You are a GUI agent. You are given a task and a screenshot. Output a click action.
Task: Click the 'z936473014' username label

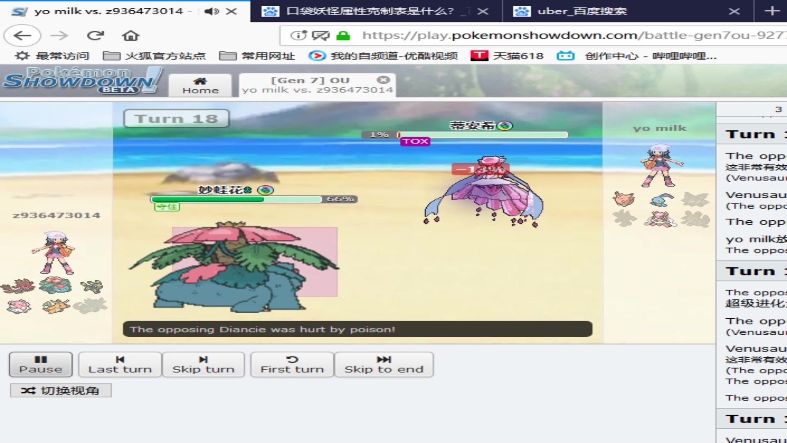(x=57, y=215)
